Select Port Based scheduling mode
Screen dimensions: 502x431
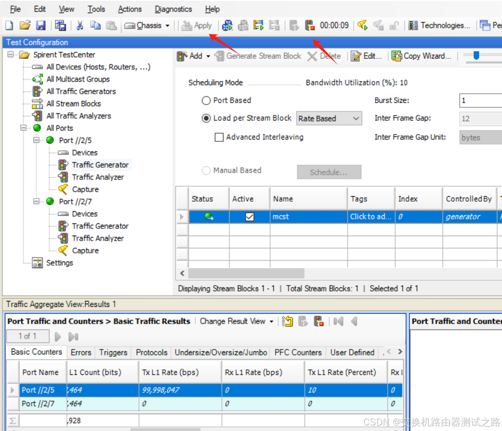tap(206, 101)
